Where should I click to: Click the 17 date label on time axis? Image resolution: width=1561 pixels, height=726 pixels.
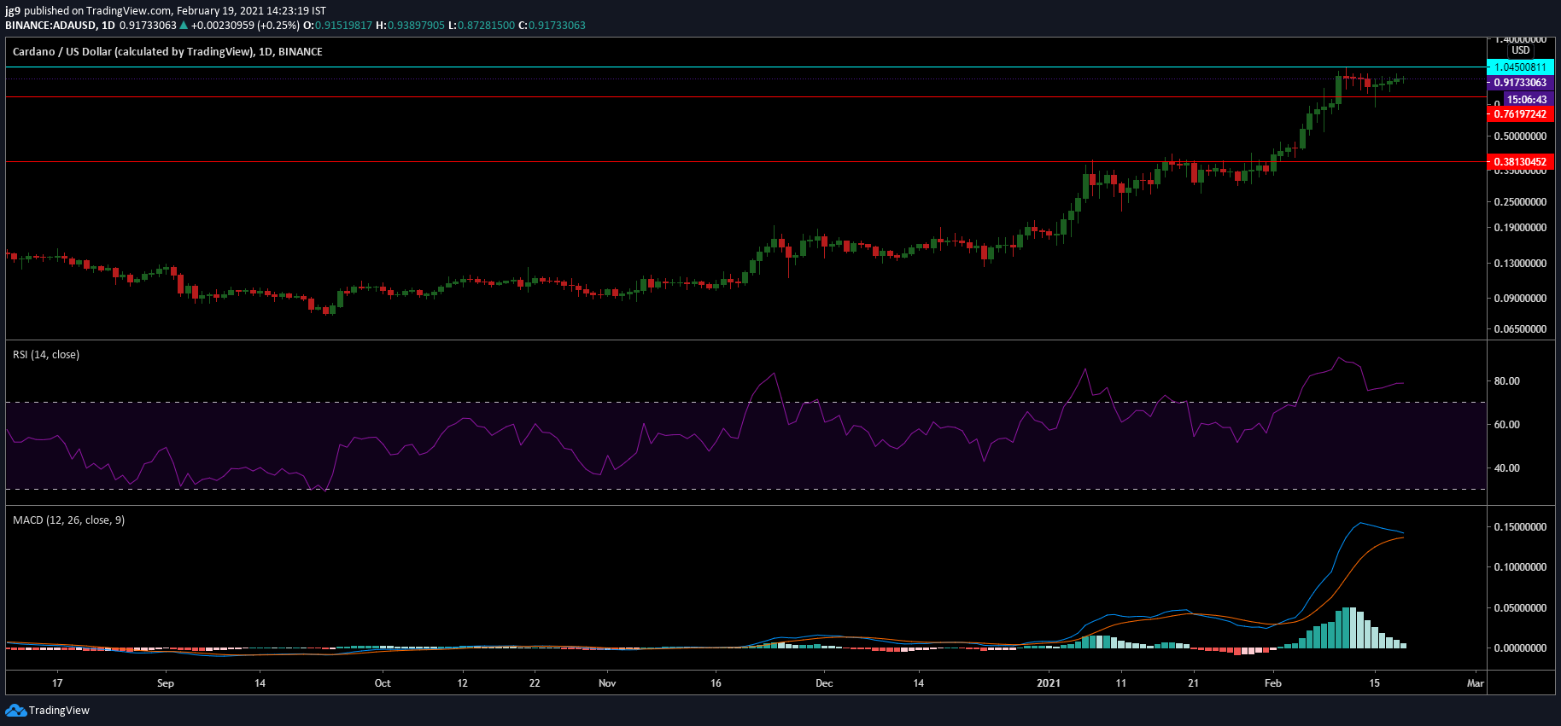point(57,683)
